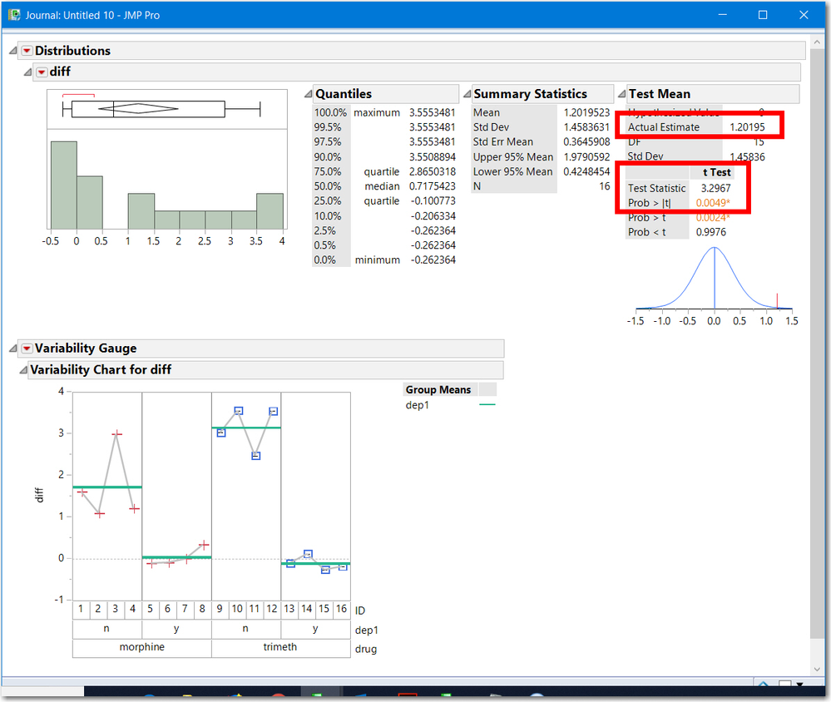Collapse the Distributions outline with its gray triangle
Screen dimensions: 831x702
click(12, 51)
